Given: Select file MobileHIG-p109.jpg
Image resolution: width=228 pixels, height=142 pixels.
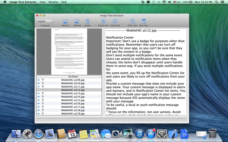Looking at the screenshot, I should pos(69,80).
